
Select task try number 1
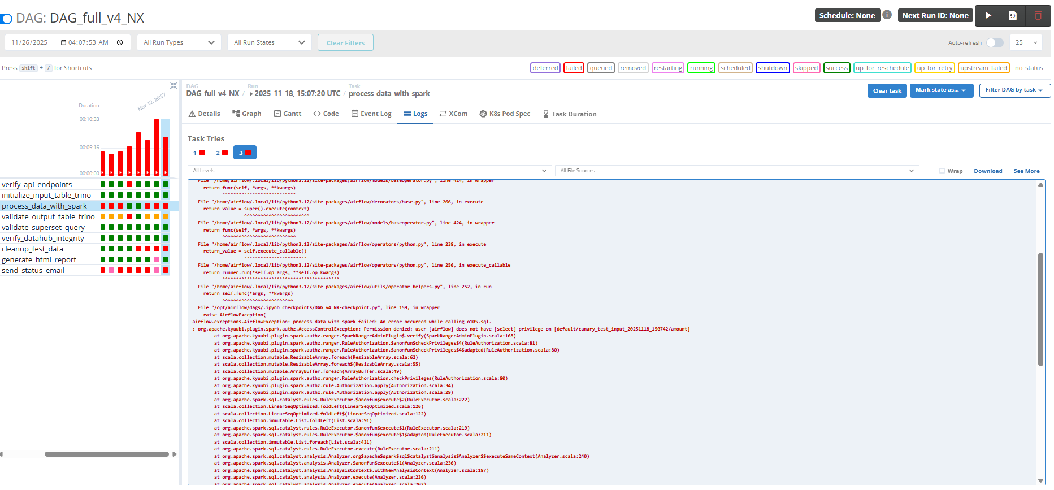click(x=199, y=153)
